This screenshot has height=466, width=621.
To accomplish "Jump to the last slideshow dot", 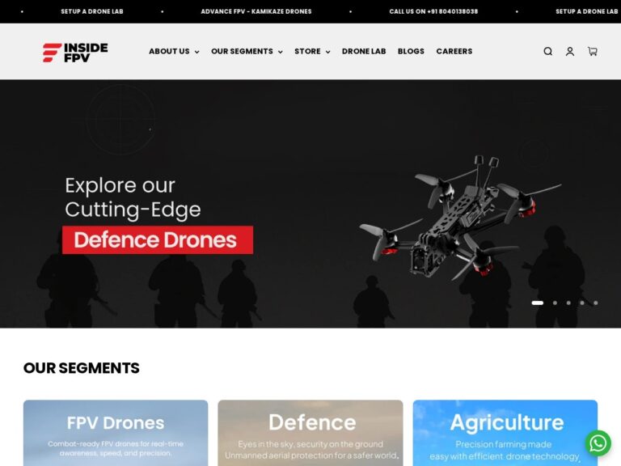I will [596, 303].
